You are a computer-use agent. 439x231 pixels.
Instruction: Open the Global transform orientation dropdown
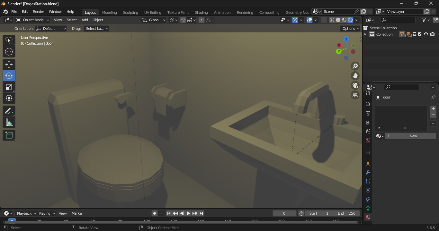pos(154,20)
